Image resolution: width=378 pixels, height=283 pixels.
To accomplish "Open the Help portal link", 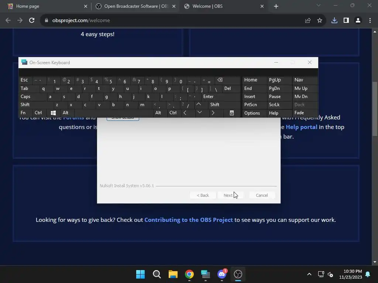I will [x=301, y=127].
